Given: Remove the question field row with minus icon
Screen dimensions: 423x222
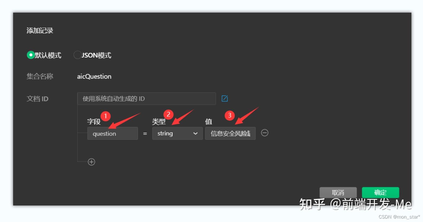Looking at the screenshot, I should point(265,133).
